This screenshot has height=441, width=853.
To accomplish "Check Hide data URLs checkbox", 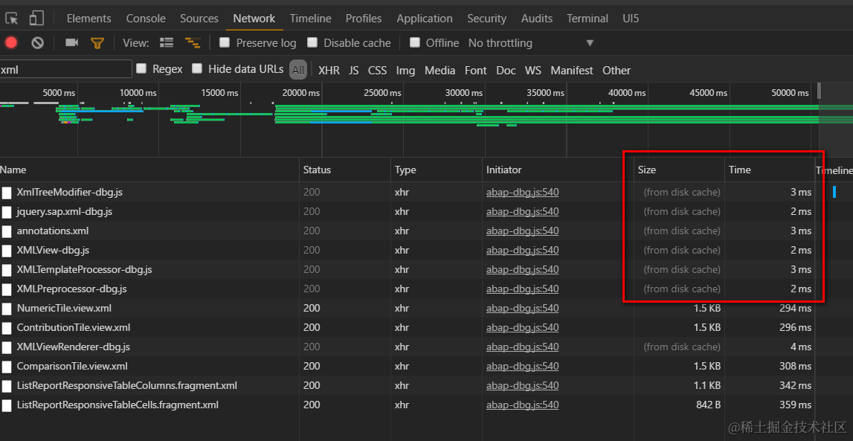I will point(198,68).
